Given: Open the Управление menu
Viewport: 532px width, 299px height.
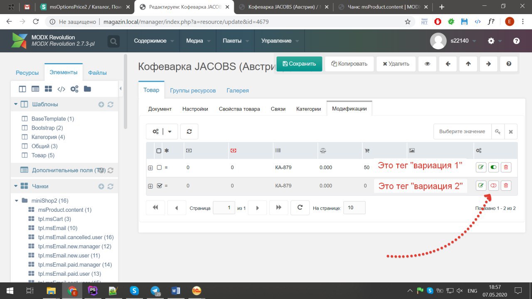Looking at the screenshot, I should click(x=279, y=41).
